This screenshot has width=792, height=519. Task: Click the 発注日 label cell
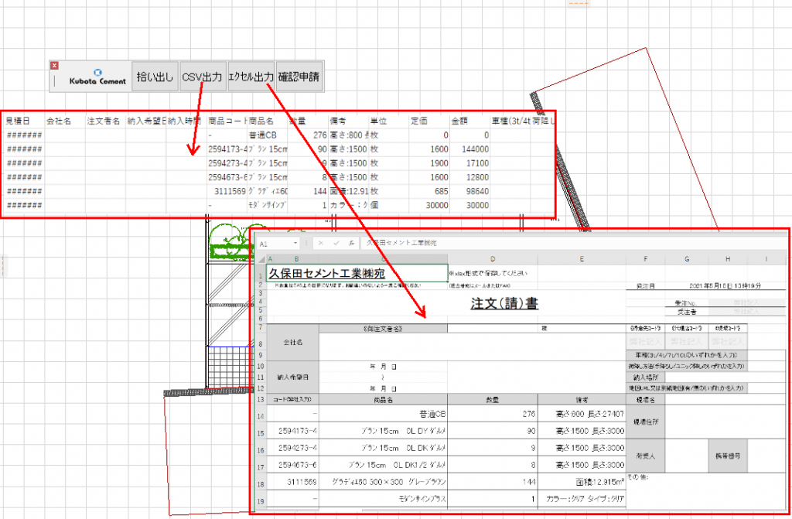click(646, 286)
